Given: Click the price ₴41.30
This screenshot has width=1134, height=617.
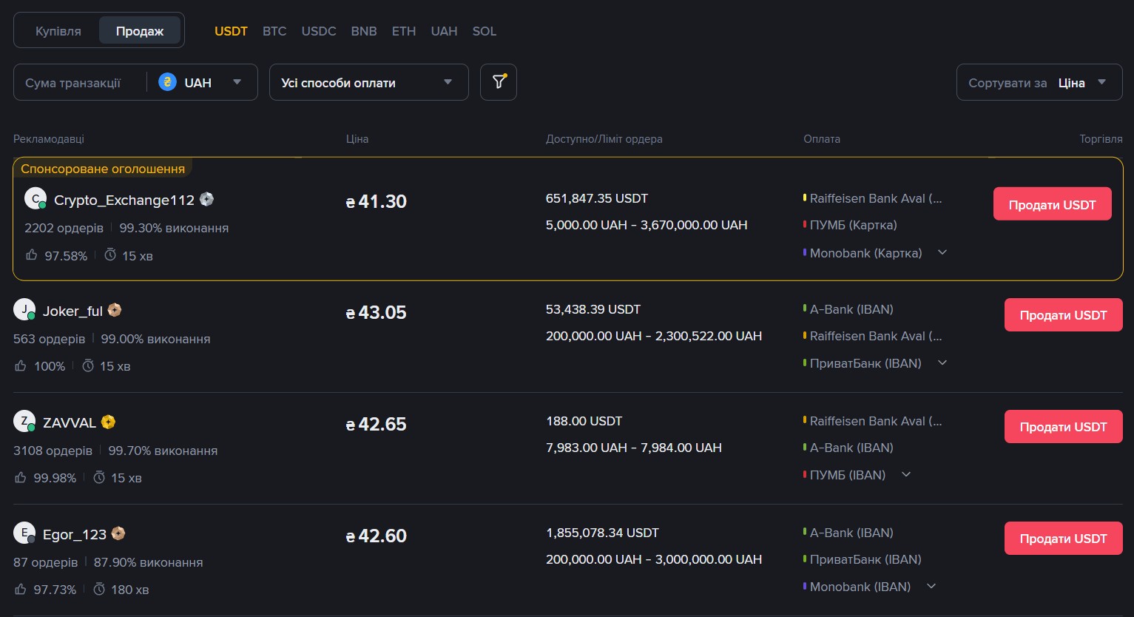Looking at the screenshot, I should (x=377, y=201).
